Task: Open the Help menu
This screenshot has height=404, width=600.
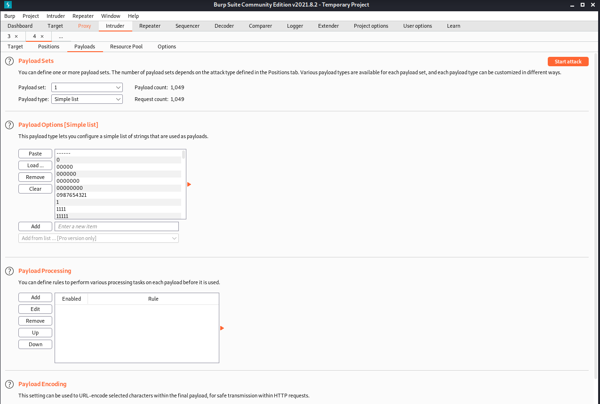Action: pyautogui.click(x=133, y=16)
